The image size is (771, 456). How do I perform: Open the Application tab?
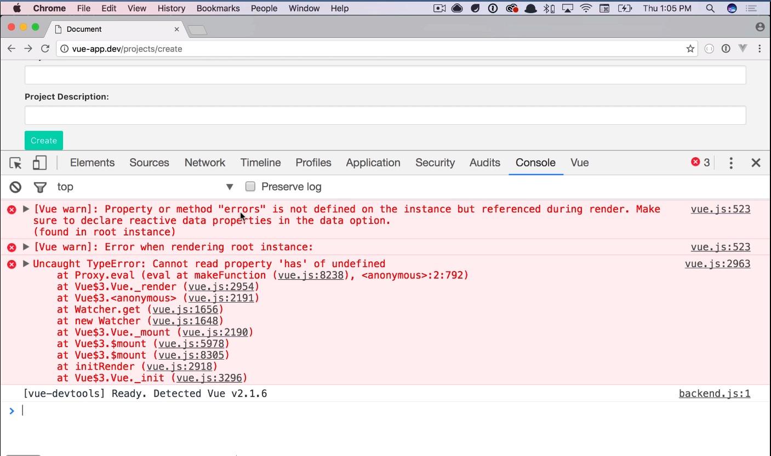point(373,163)
